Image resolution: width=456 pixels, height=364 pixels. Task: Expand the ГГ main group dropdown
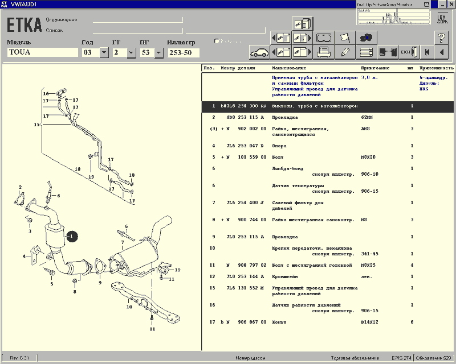[131, 53]
